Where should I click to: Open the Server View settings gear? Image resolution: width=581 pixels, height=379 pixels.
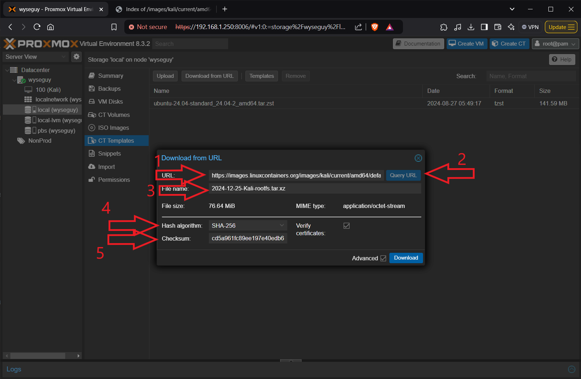point(76,57)
